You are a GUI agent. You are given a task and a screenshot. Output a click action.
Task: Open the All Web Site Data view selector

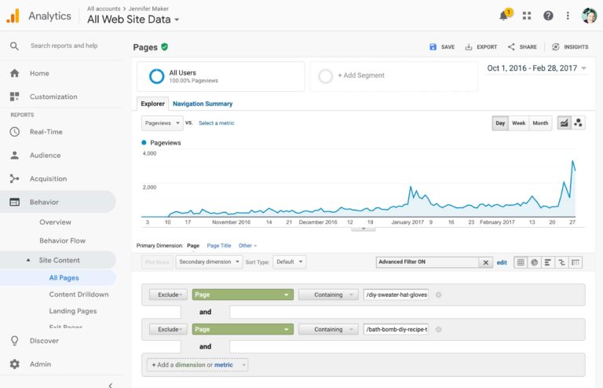[133, 19]
